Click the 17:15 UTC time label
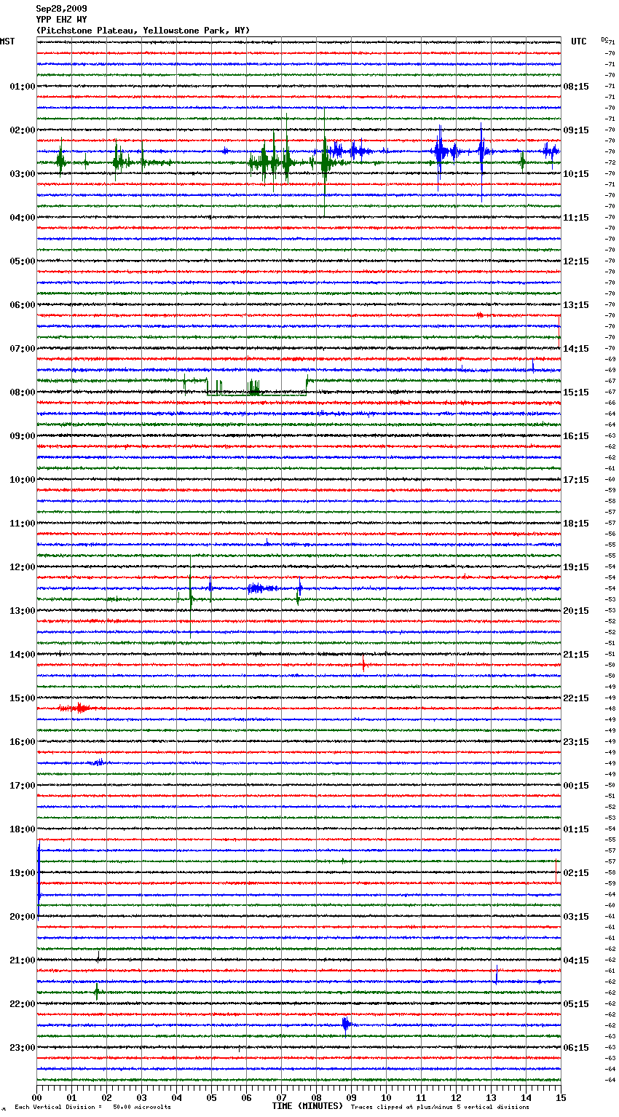This screenshot has width=619, height=1117. click(x=576, y=480)
